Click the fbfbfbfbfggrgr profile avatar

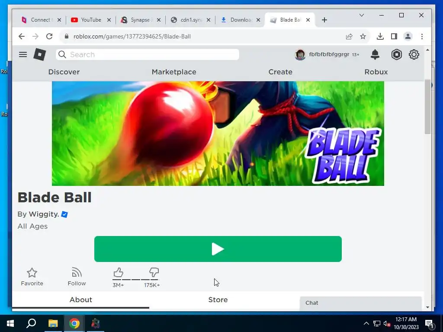tap(300, 54)
